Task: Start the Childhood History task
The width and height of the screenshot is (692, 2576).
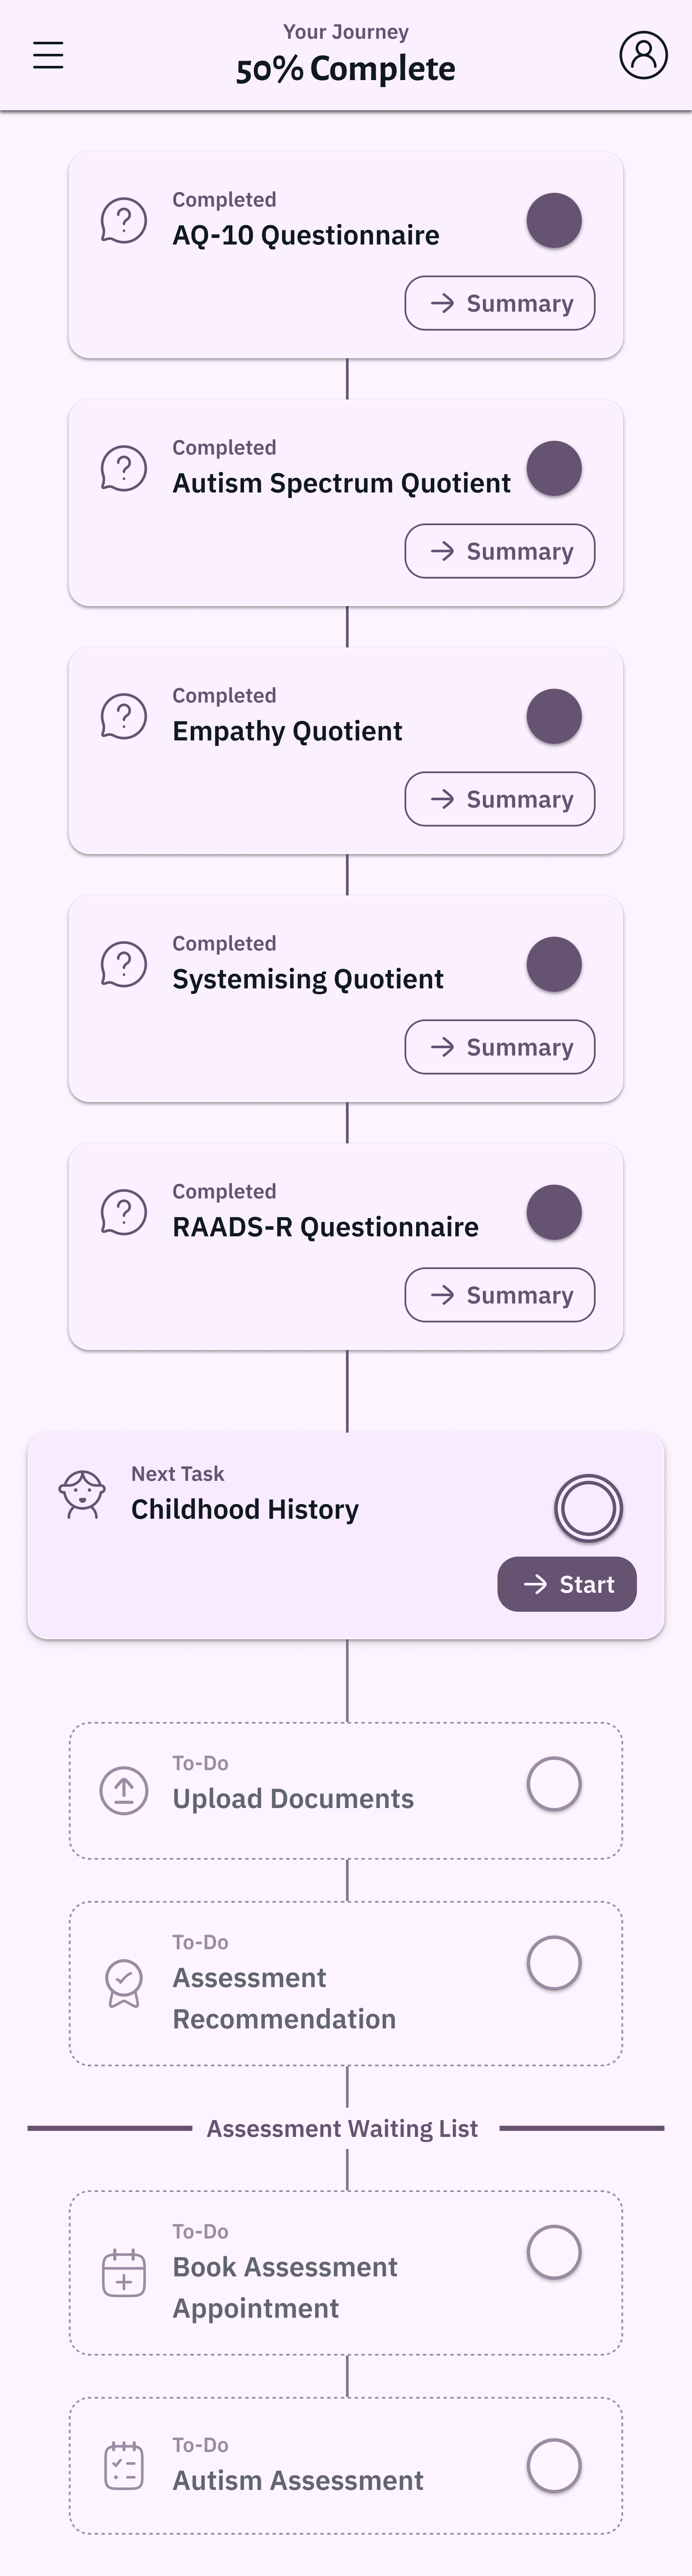Action: click(567, 1584)
